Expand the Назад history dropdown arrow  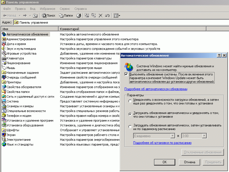click(20, 15)
